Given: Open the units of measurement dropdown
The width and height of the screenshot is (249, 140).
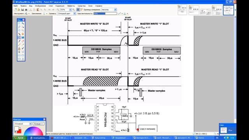Looking at the screenshot, I should tap(115, 10).
